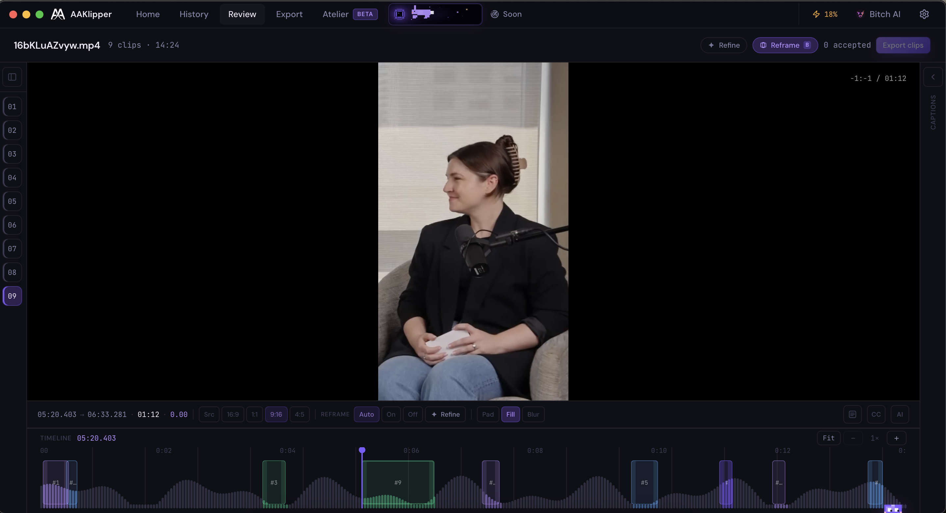The width and height of the screenshot is (946, 513).
Task: Click the transcript icon beside CC
Action: click(853, 414)
